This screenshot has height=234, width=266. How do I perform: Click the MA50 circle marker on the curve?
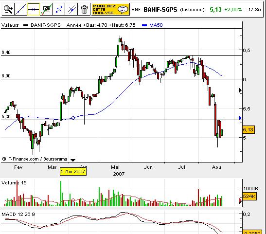(73, 118)
